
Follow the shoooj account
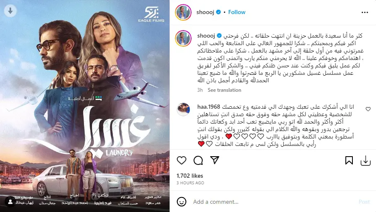point(237,12)
